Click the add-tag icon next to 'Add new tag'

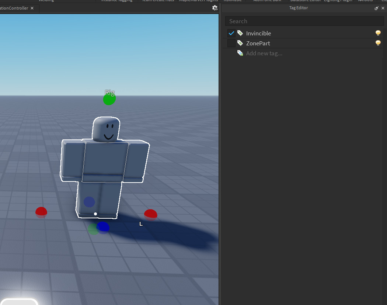click(x=240, y=53)
